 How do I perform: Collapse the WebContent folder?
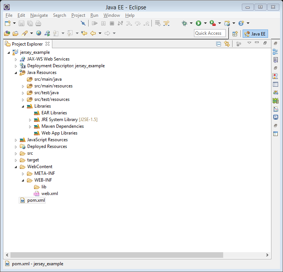point(16,167)
